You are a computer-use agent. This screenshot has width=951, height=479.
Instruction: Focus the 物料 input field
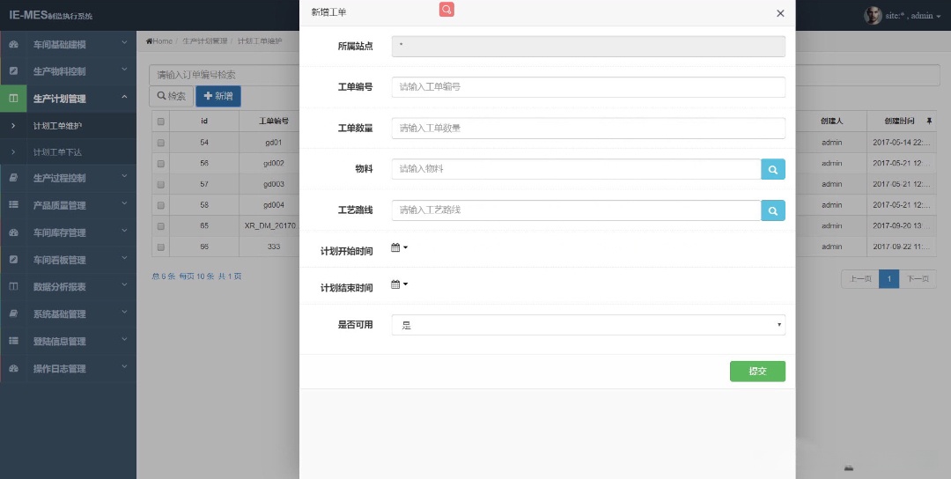coord(576,169)
